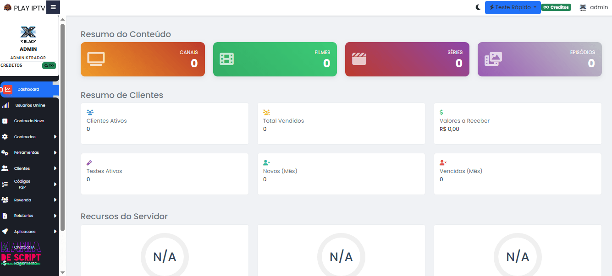Click the green credits badge beside CREDITOS
Image resolution: width=612 pixels, height=276 pixels.
[49, 65]
